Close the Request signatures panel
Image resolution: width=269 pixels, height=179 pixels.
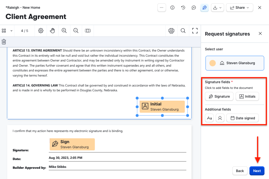(260, 34)
